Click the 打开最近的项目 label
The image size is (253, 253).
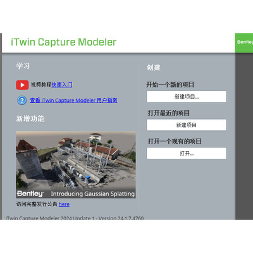(x=169, y=113)
